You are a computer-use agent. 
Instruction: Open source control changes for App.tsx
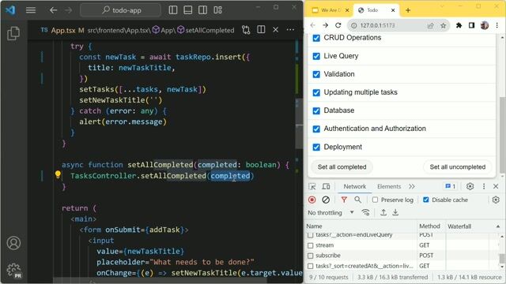[246, 30]
